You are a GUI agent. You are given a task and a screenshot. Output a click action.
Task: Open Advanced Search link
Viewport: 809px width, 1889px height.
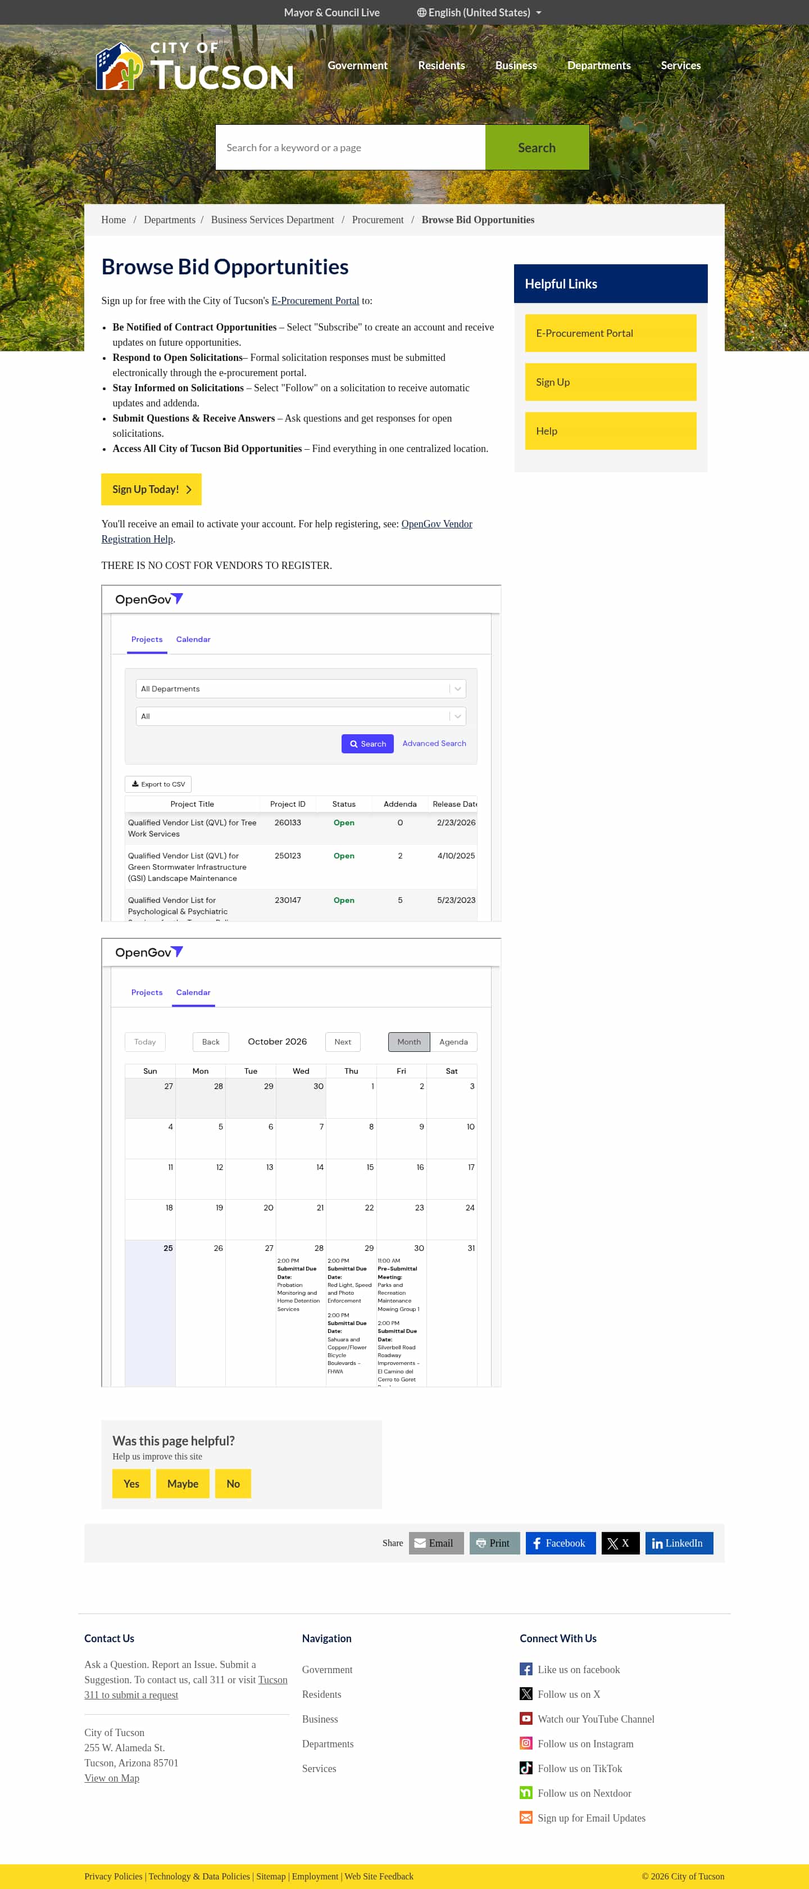coord(434,744)
